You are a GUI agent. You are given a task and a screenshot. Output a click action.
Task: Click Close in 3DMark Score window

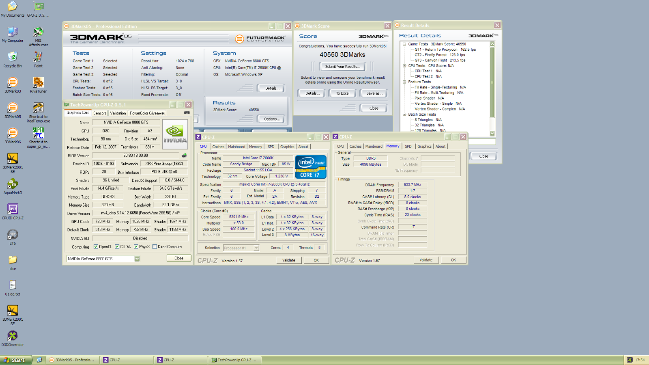point(374,108)
